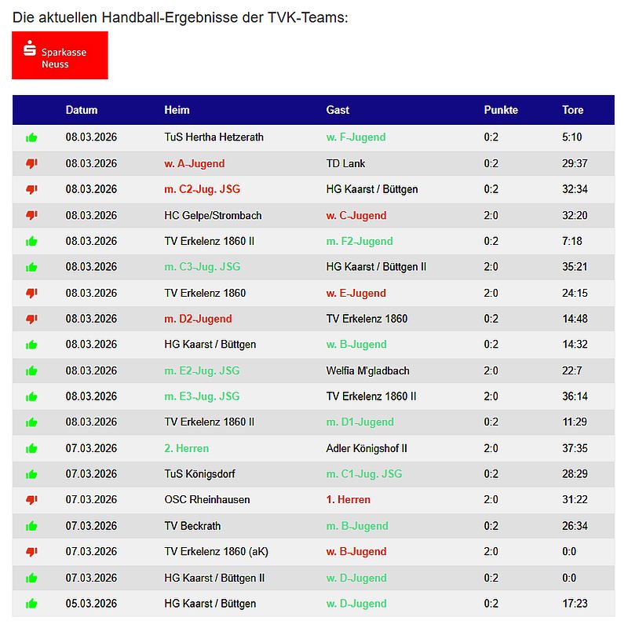Click thumbs-up icon in TV Beckrath row
The height and width of the screenshot is (628, 628).
[x=31, y=526]
